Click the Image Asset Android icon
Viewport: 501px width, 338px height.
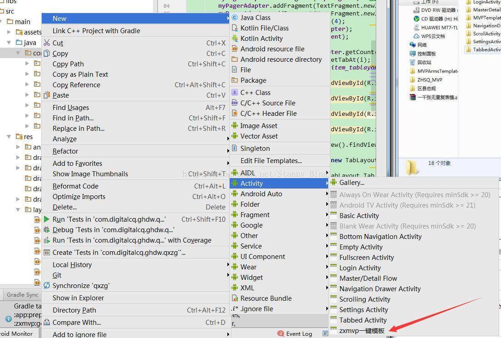coord(235,125)
